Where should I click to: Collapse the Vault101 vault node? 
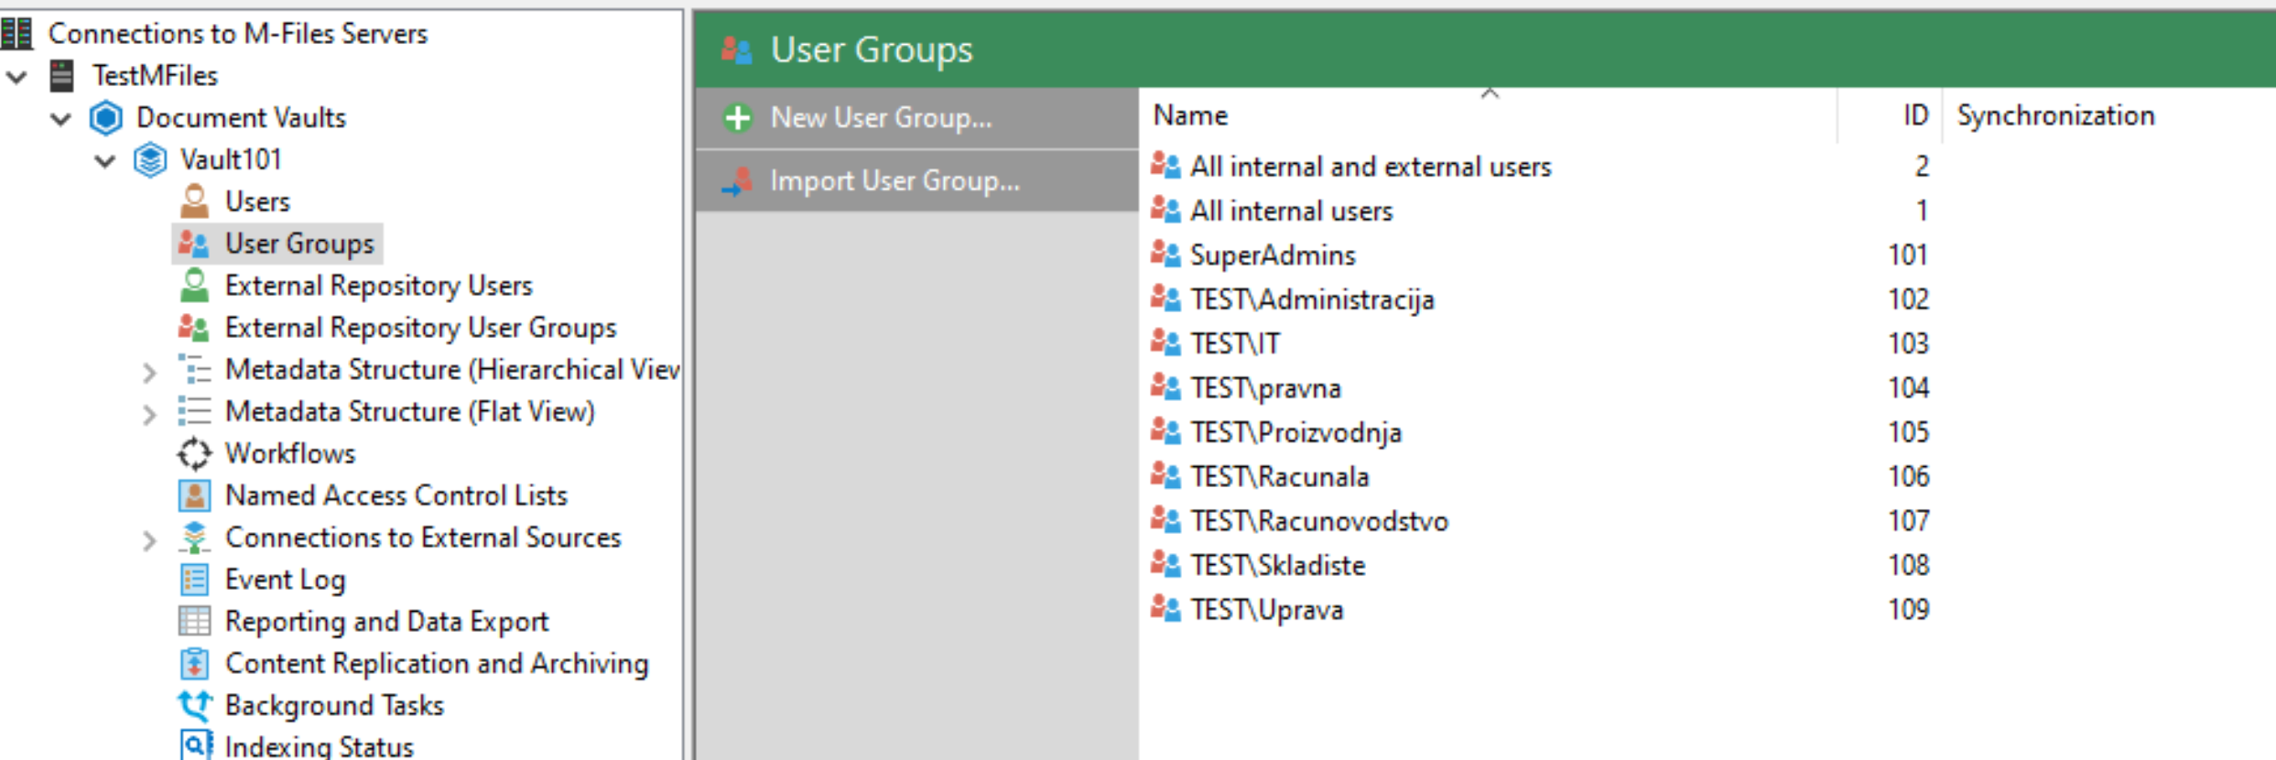click(x=105, y=161)
